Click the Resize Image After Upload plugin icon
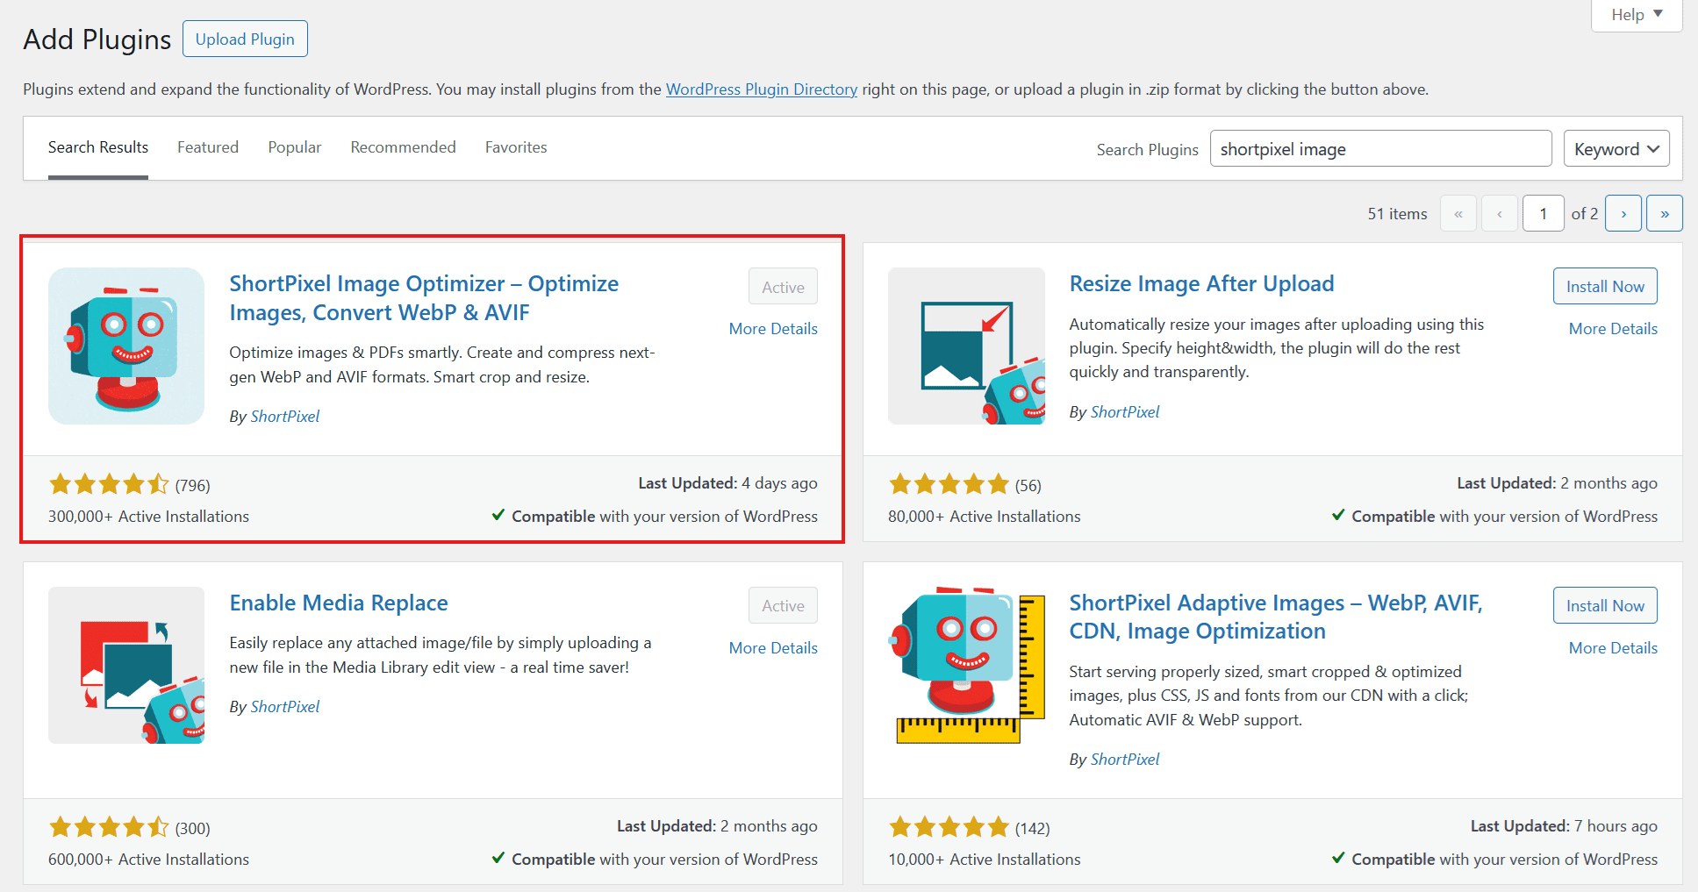 tap(965, 346)
